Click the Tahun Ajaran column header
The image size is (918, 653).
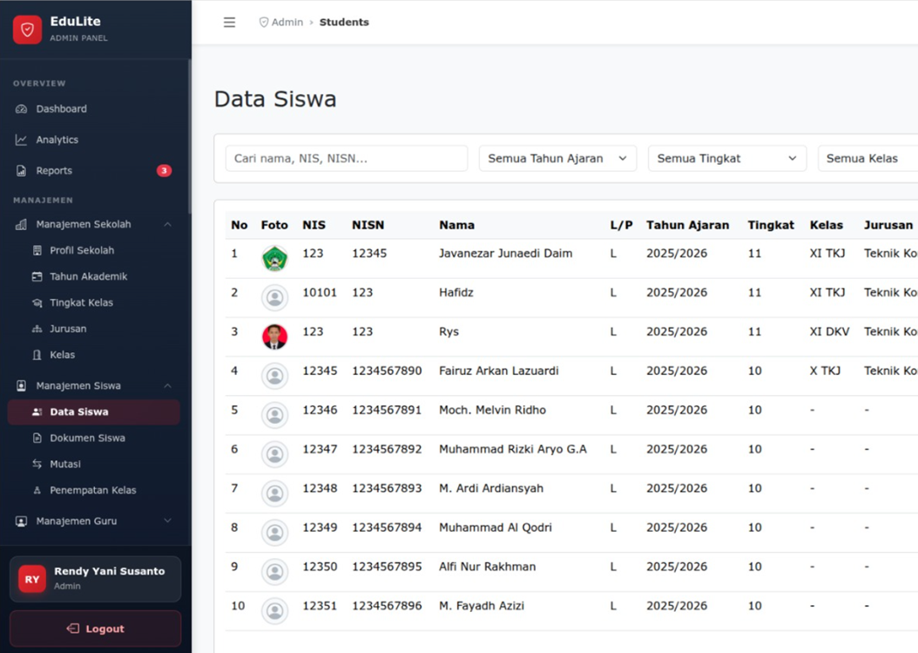(688, 225)
